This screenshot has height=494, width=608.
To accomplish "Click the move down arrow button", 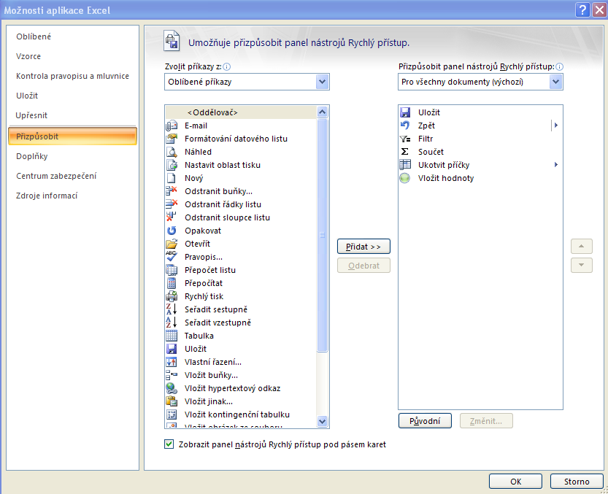I will (582, 265).
